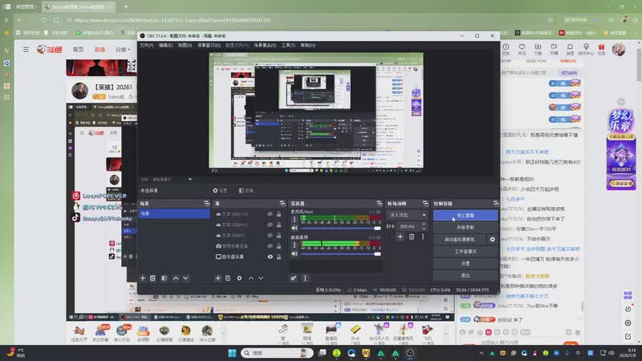Open the 文件(F) menu in OBS

(x=147, y=46)
